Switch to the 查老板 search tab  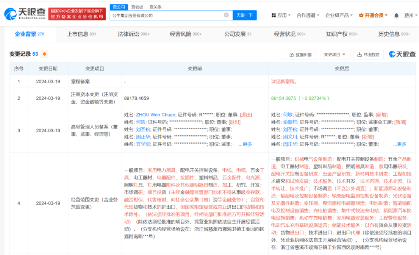[137, 7]
